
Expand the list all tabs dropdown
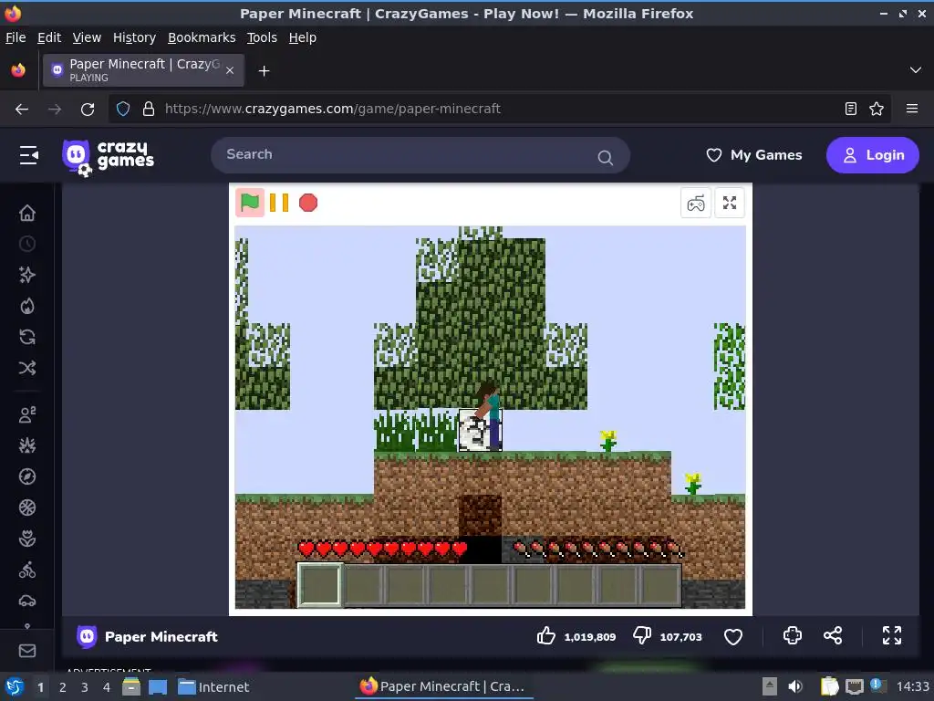pos(916,70)
